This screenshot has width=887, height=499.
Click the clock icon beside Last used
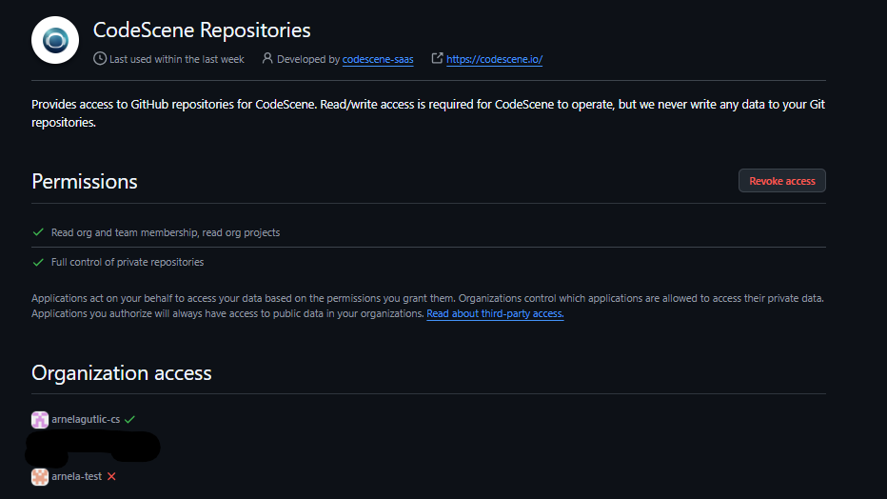click(100, 58)
